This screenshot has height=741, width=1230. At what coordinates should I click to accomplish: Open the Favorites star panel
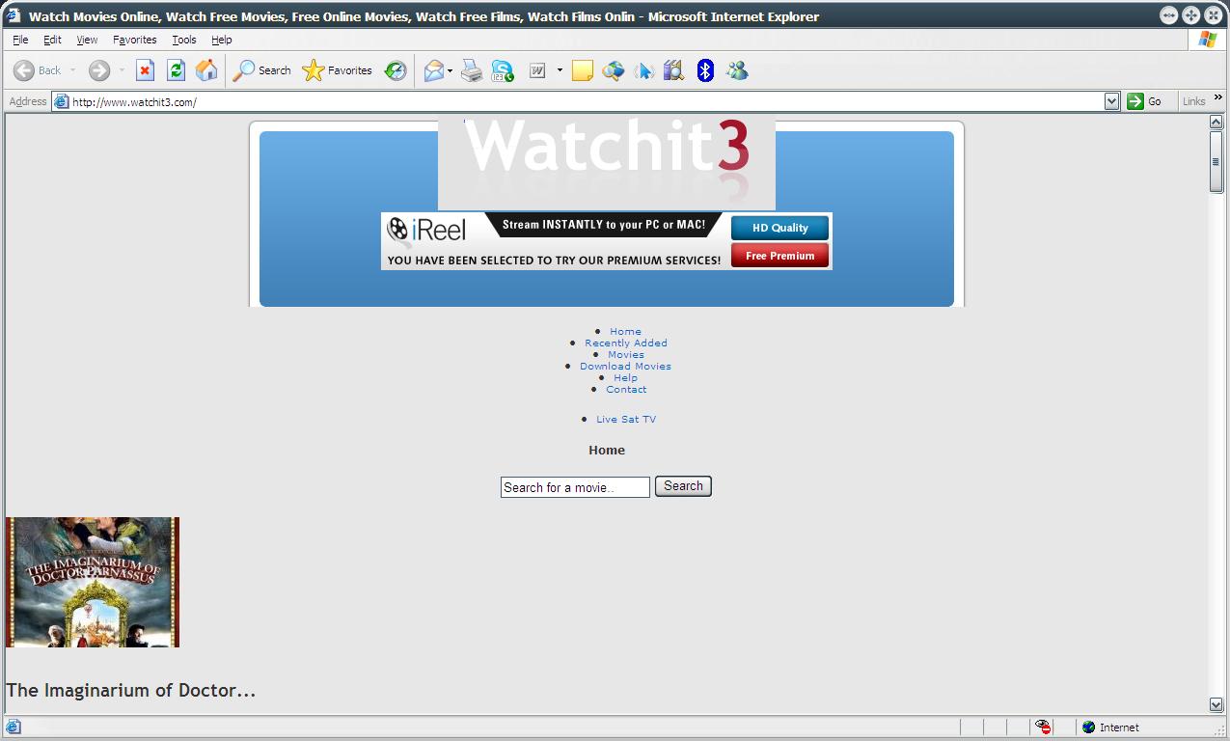[337, 70]
